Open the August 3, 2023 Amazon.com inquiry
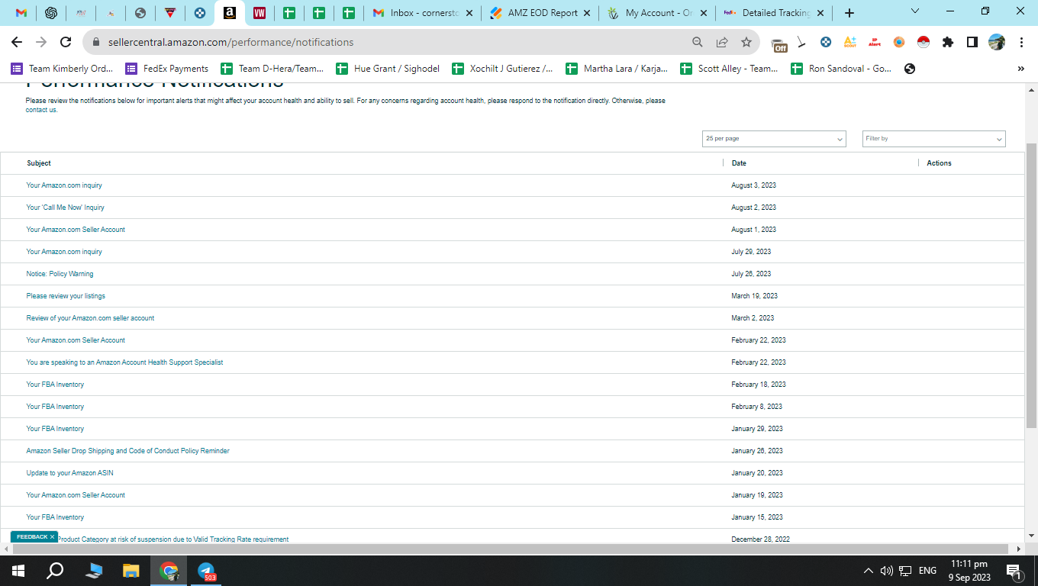 tap(64, 185)
